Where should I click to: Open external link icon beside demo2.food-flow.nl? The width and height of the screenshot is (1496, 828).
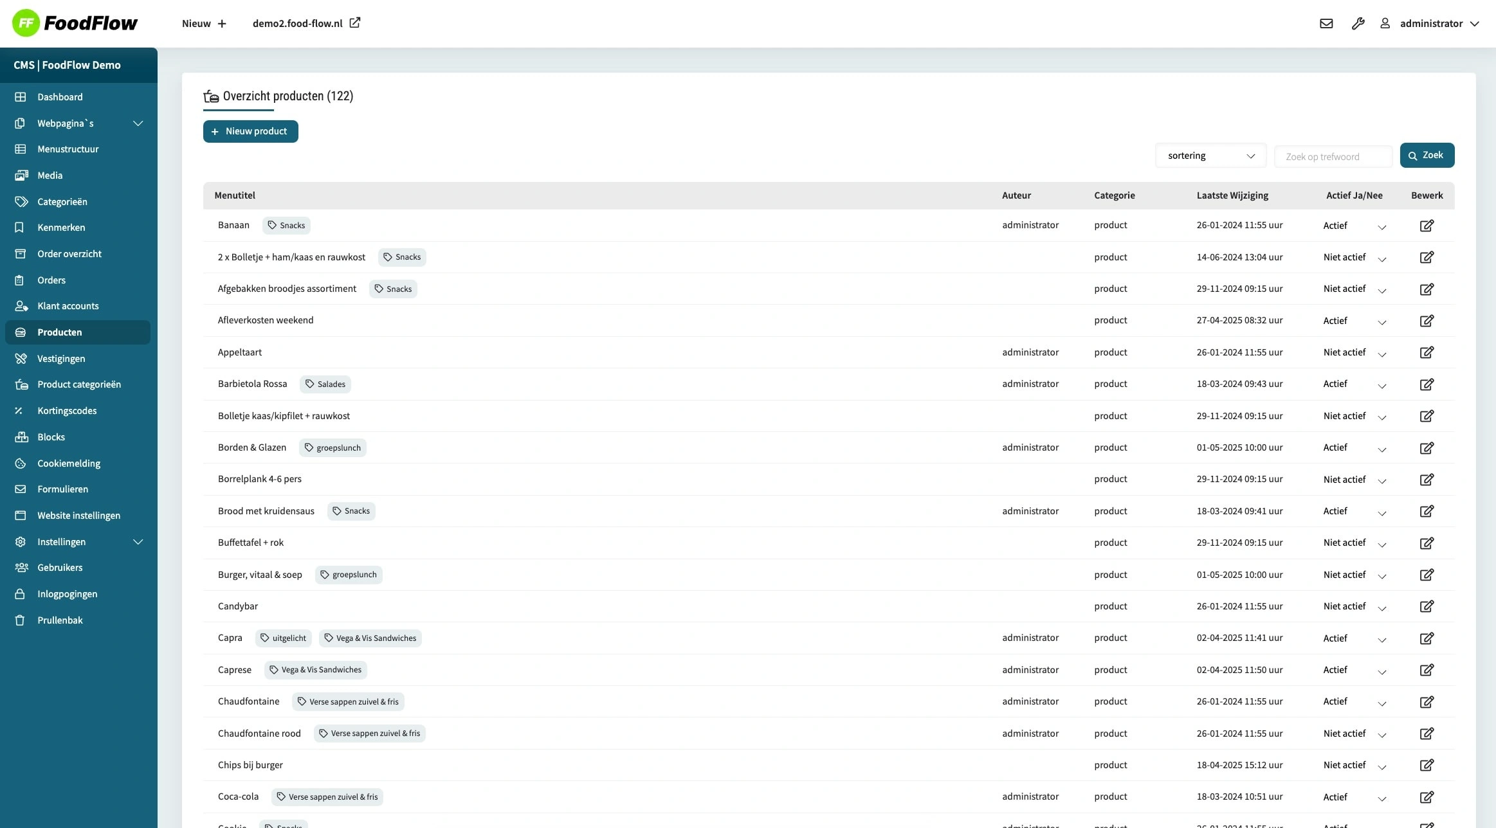[x=354, y=23]
